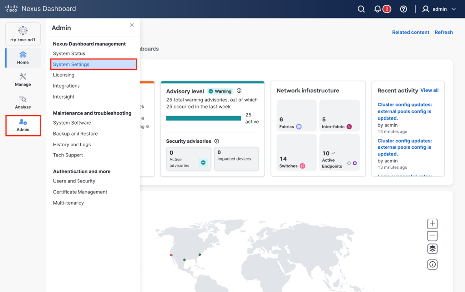Click the Warning status badge
465x292 pixels.
click(220, 91)
